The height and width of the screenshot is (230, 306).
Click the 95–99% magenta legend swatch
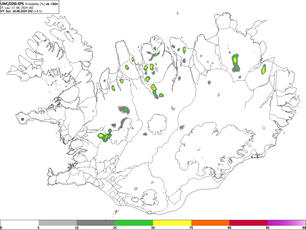[x=287, y=223]
